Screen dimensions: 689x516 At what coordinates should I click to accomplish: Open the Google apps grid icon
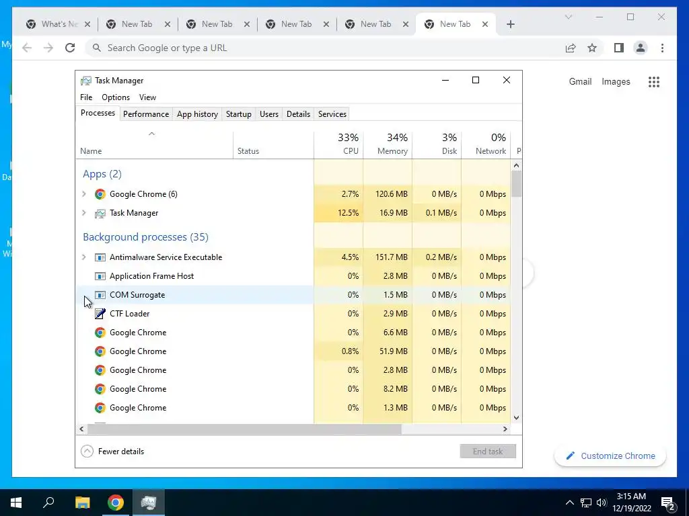(x=654, y=81)
